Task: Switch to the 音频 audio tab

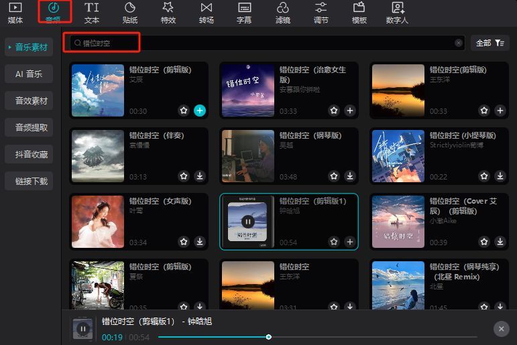Action: 54,13
